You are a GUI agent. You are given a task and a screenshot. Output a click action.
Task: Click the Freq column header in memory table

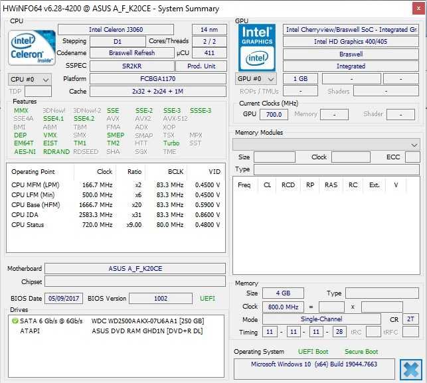tap(244, 185)
